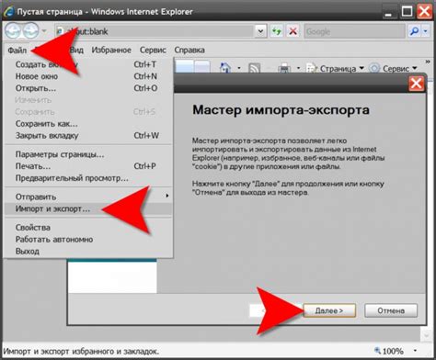Viewport: 436px width, 360px height.
Task: Choose Печать... from the menu
Action: point(88,166)
